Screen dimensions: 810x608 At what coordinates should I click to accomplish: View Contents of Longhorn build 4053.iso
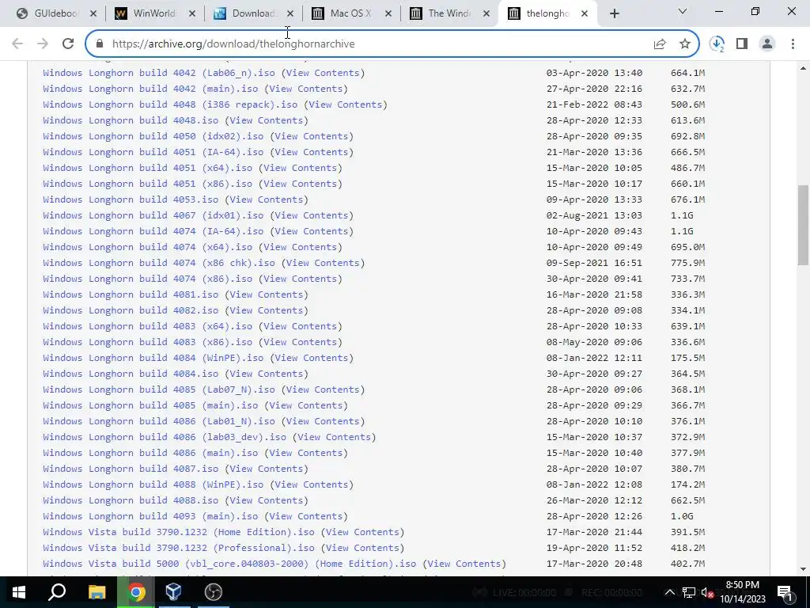pos(266,199)
